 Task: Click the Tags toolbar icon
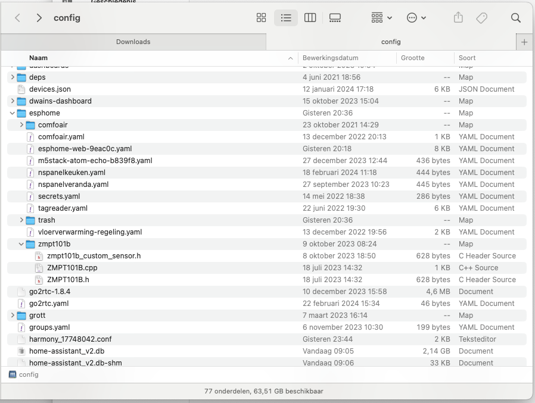482,18
